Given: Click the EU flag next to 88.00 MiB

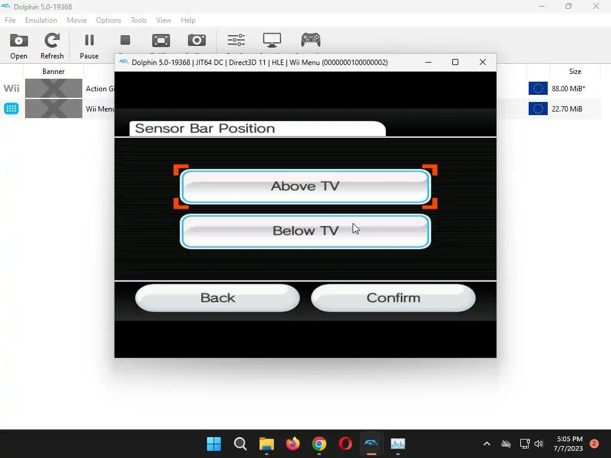Looking at the screenshot, I should click(x=538, y=88).
